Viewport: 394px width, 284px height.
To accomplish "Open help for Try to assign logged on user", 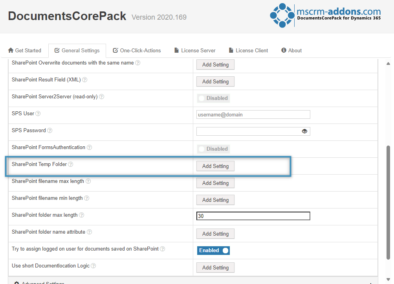I will 163,249.
